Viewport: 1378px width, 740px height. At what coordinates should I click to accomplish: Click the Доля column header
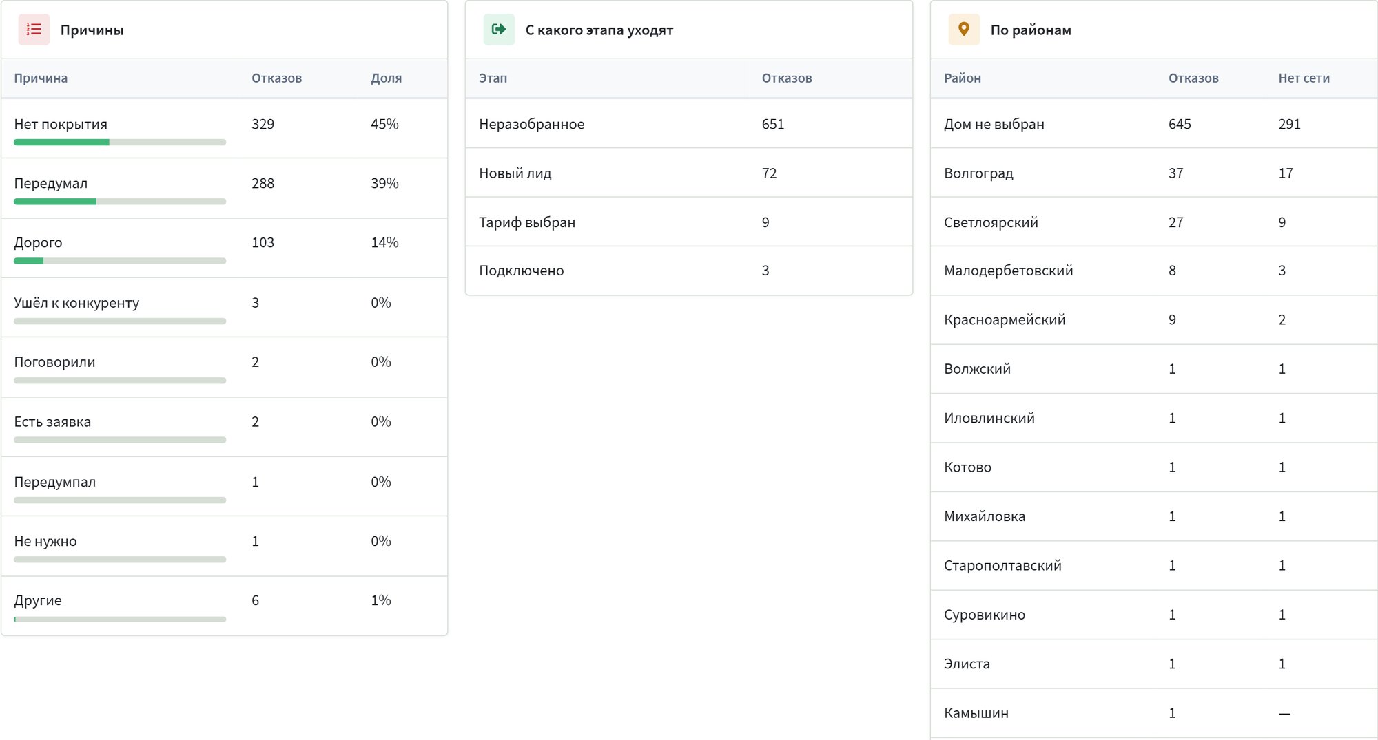tap(386, 78)
